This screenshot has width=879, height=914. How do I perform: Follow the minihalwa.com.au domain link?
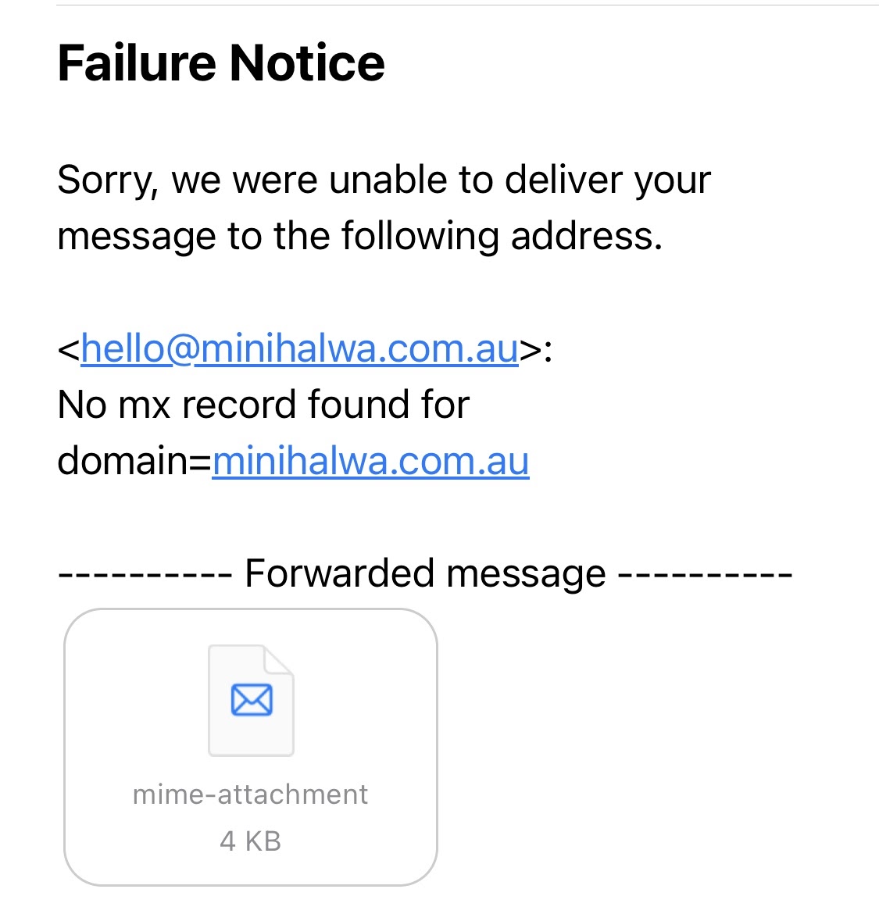tap(370, 461)
